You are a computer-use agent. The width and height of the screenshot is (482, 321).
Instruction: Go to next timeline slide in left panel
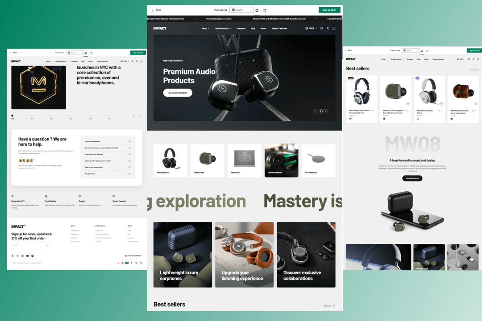pos(140,115)
